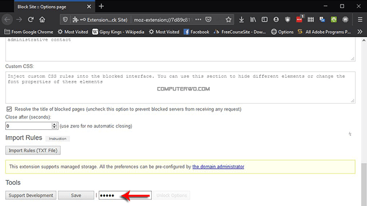Image resolution: width=367 pixels, height=206 pixels.
Task: Open page actions three-dot menu
Action: point(198,19)
